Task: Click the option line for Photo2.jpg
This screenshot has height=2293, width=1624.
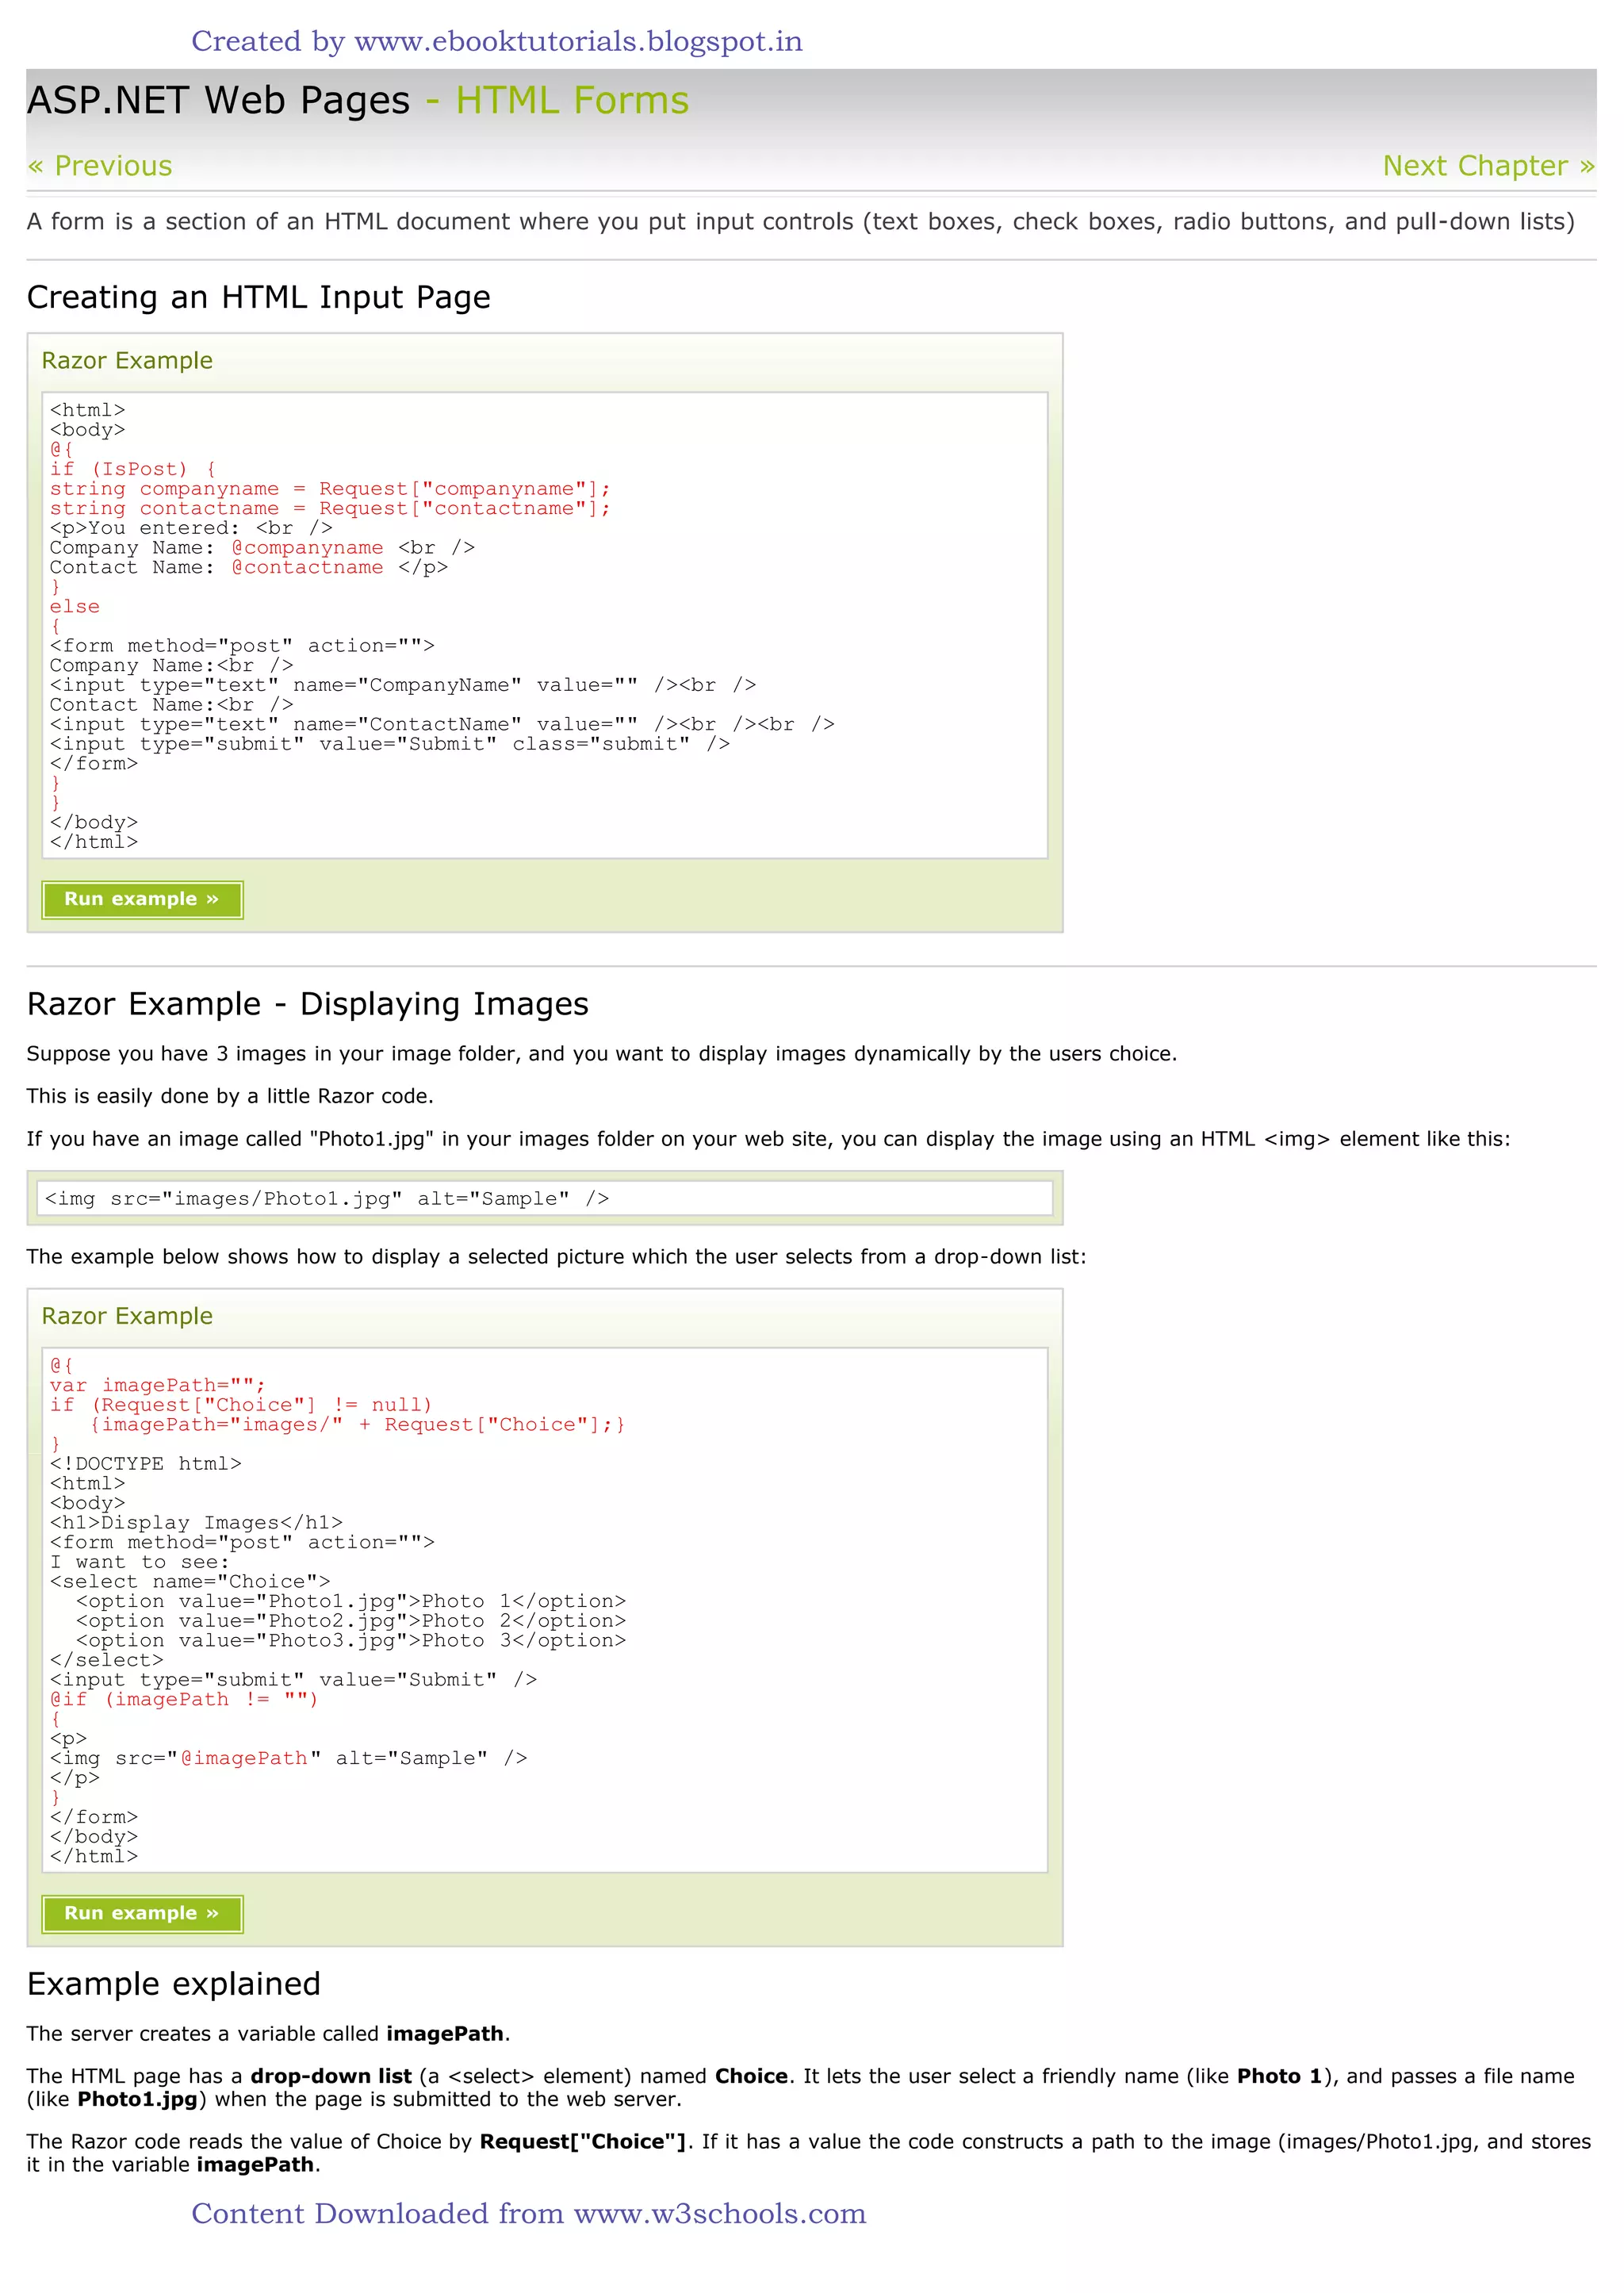Action: [x=351, y=1621]
